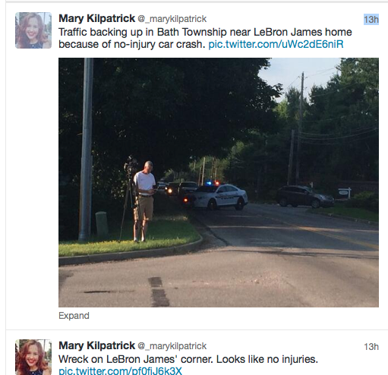Open the 13h timestamp of the wreck tweet
The height and width of the screenshot is (375, 388).
click(371, 346)
